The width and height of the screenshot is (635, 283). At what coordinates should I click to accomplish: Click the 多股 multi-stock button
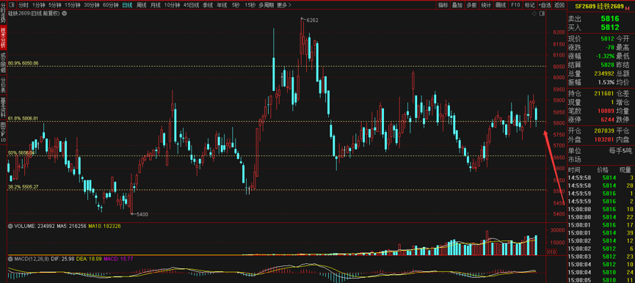pos(471,5)
